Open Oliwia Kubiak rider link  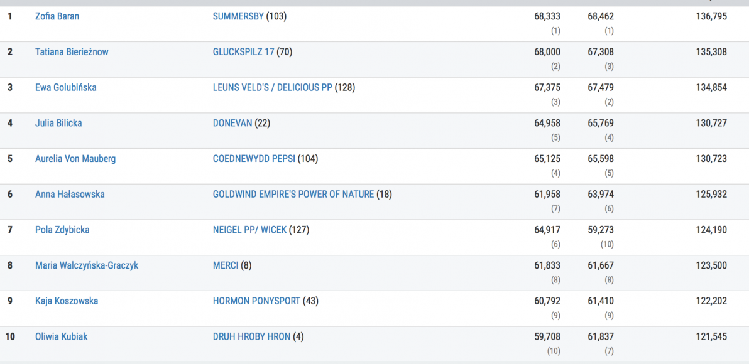62,337
